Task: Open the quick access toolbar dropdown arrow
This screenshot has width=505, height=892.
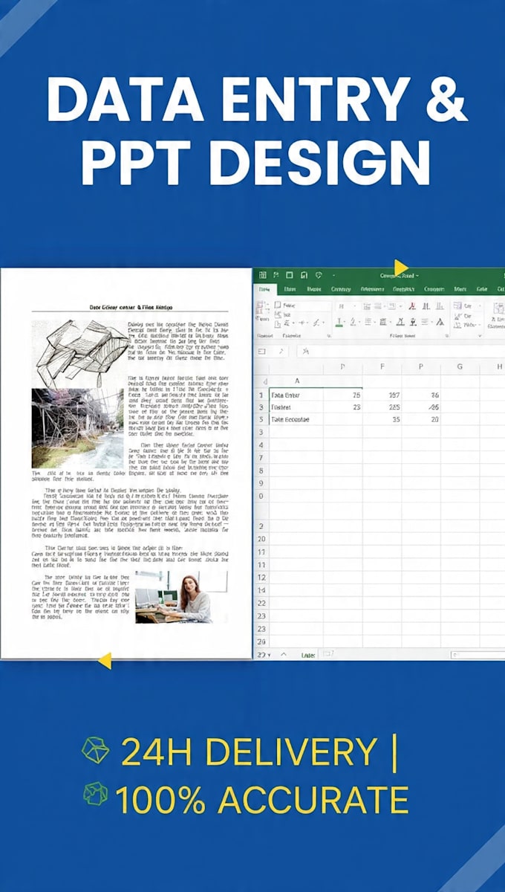Action: [x=333, y=275]
